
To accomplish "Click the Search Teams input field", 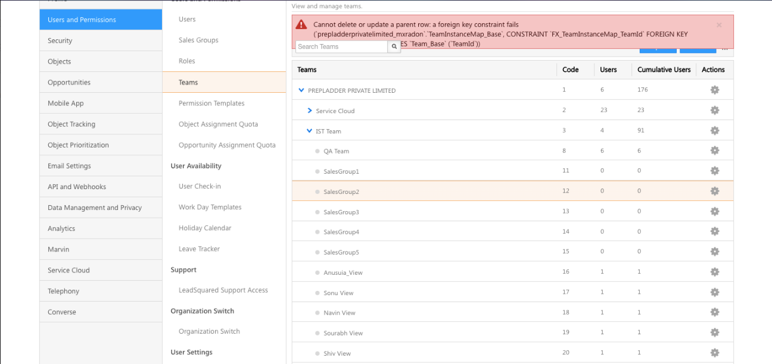I will [x=341, y=46].
